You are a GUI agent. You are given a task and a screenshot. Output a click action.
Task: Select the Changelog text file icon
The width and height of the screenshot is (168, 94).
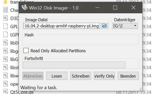tap(5, 10)
